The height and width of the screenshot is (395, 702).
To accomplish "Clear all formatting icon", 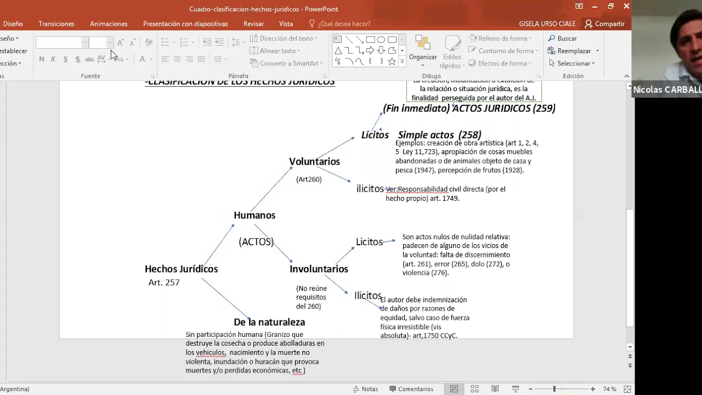I will 149,42.
